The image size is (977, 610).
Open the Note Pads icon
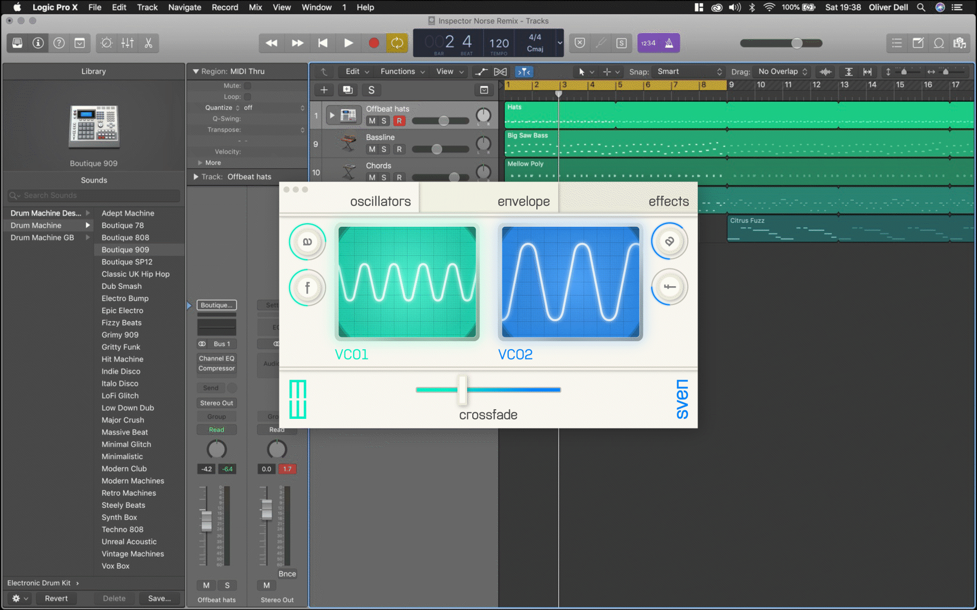coord(918,43)
